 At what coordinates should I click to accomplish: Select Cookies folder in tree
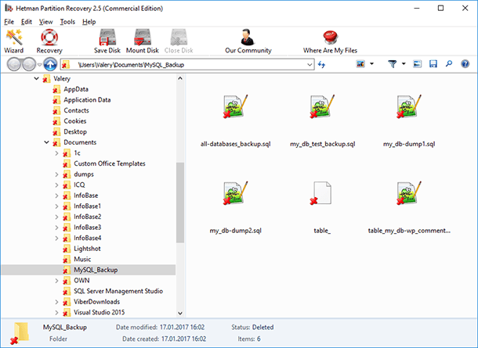click(75, 121)
